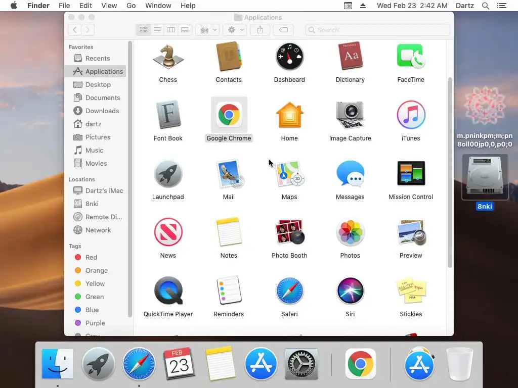Image resolution: width=518 pixels, height=388 pixels.
Task: Open the File menu
Action: [64, 6]
